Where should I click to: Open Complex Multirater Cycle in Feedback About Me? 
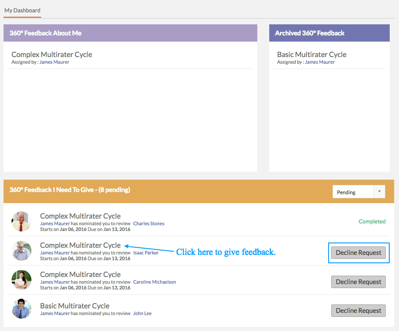pyautogui.click(x=52, y=55)
